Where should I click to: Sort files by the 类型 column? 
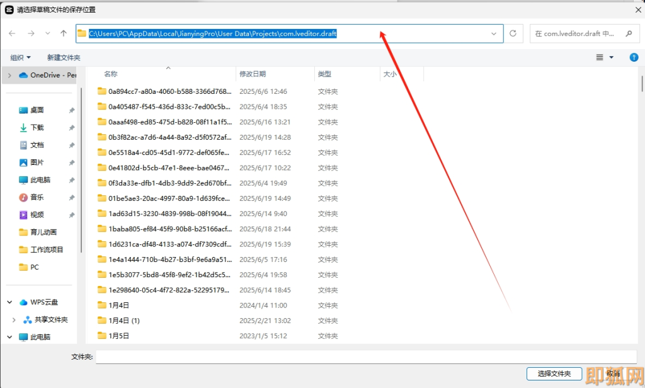click(x=324, y=74)
